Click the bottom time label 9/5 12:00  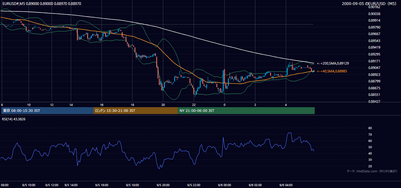(x=51, y=185)
